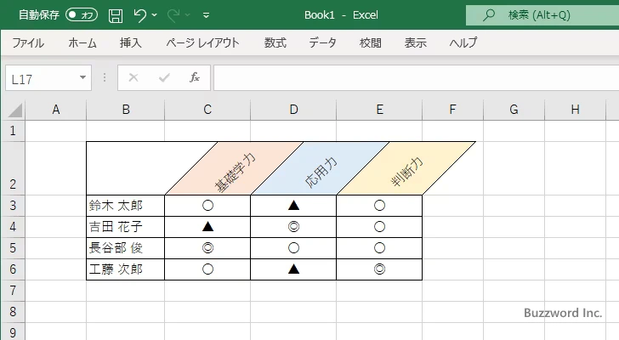Click the Enter checkmark formula bar icon
This screenshot has width=619, height=340.
click(x=164, y=77)
